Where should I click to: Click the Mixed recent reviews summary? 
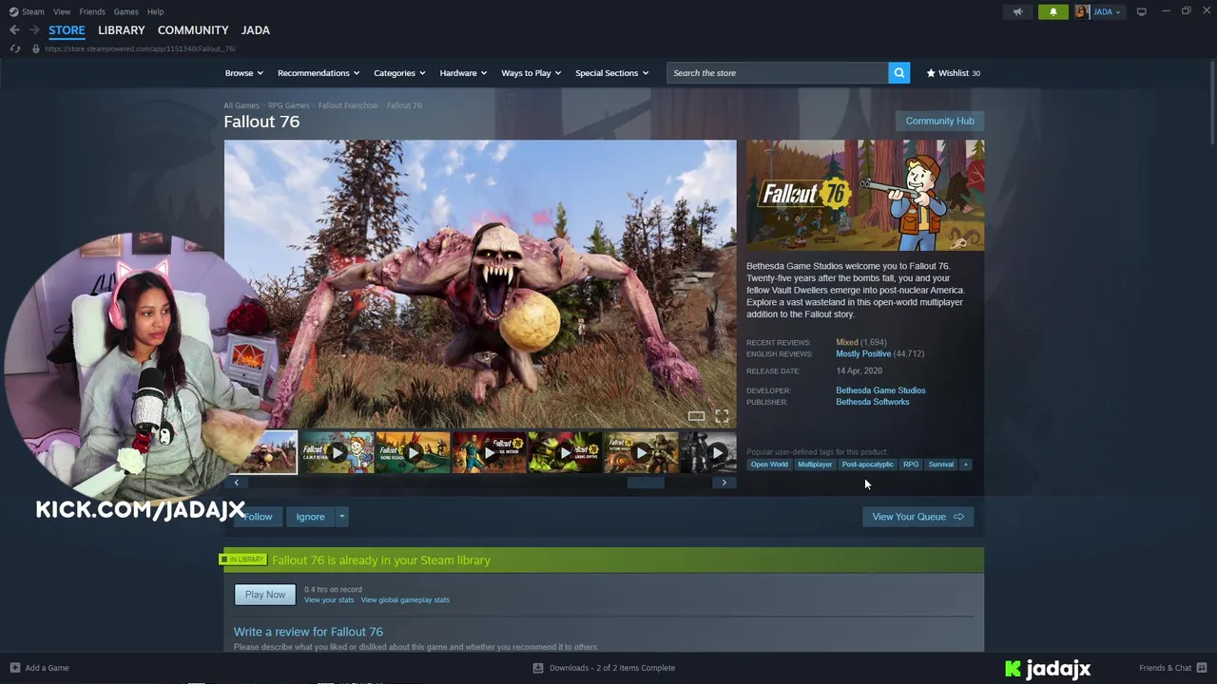[847, 342]
